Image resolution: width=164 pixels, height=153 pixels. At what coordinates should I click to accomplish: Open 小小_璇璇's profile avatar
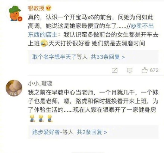tap(14, 88)
